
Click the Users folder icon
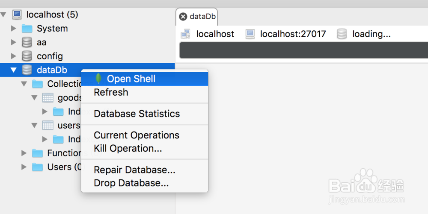click(x=38, y=167)
